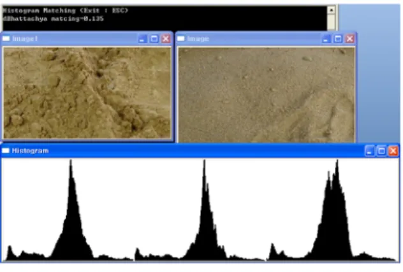Screen dimensions: 403x272
Task: Minimize the Histogram window
Action: [370, 151]
